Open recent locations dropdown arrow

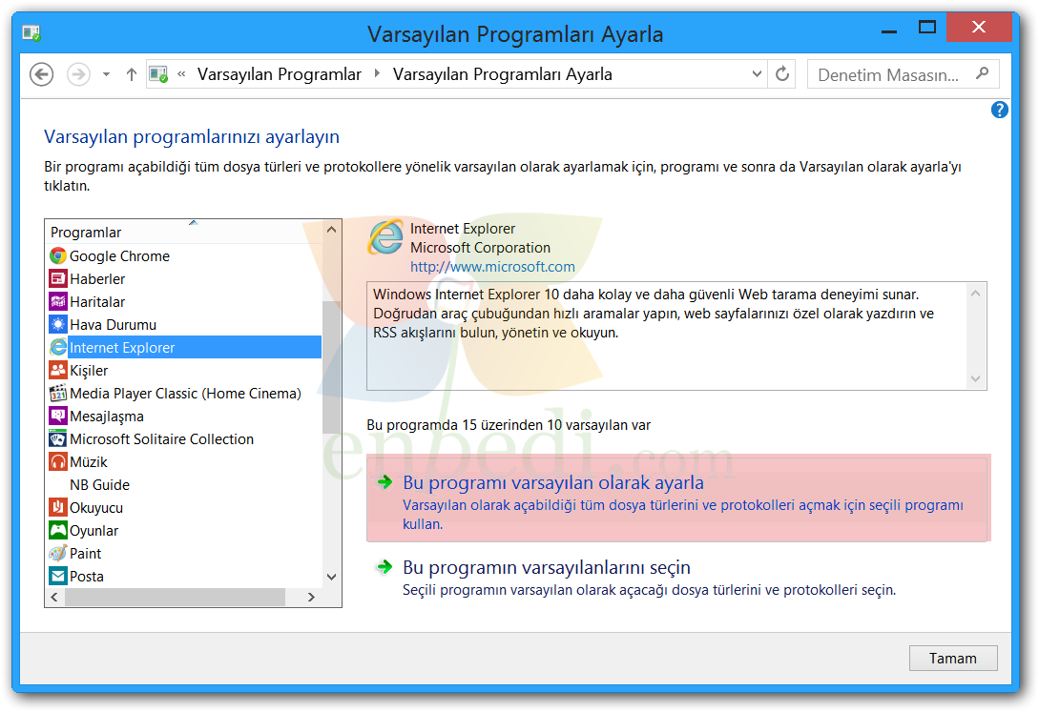(x=106, y=74)
